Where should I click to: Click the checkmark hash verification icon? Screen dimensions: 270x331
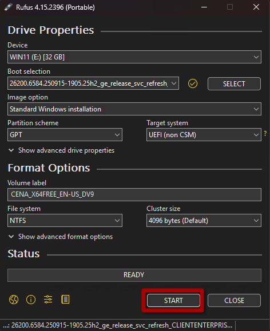pos(193,83)
